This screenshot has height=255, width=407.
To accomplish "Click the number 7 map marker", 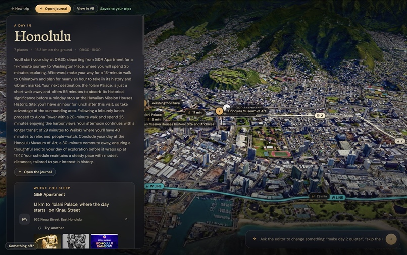I will tap(219, 111).
